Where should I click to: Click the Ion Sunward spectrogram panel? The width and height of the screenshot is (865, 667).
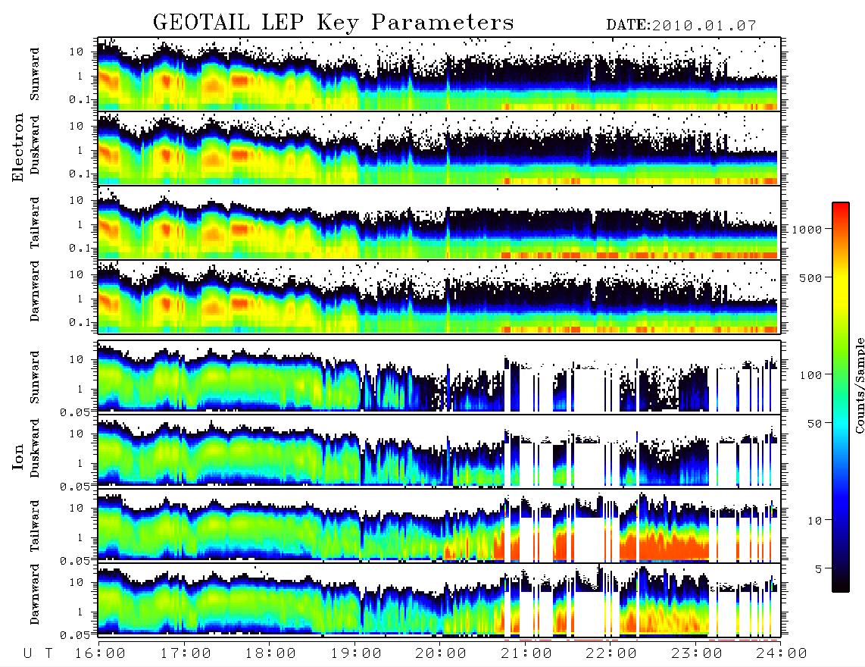pos(439,377)
